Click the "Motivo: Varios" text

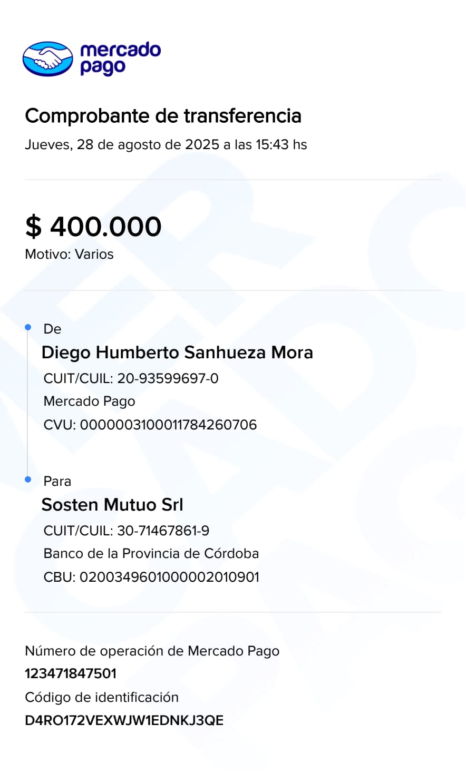[69, 254]
